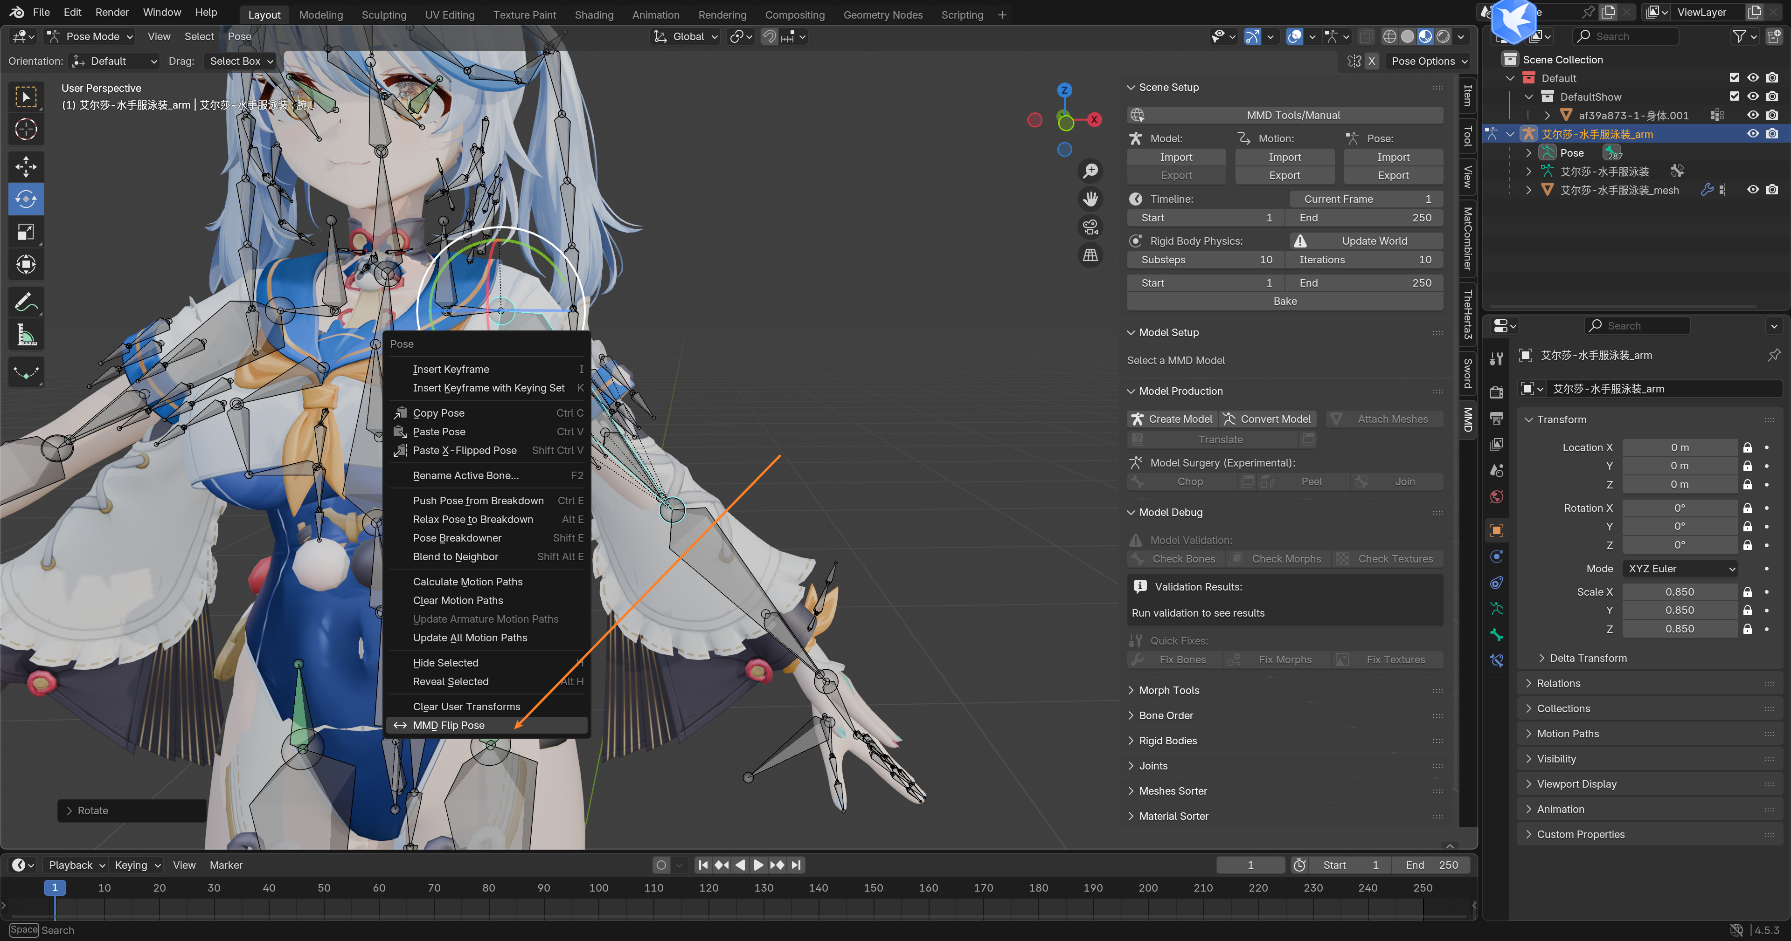Click the zoom magnifier viewport icon
Viewport: 1791px width, 941px height.
(x=1090, y=171)
